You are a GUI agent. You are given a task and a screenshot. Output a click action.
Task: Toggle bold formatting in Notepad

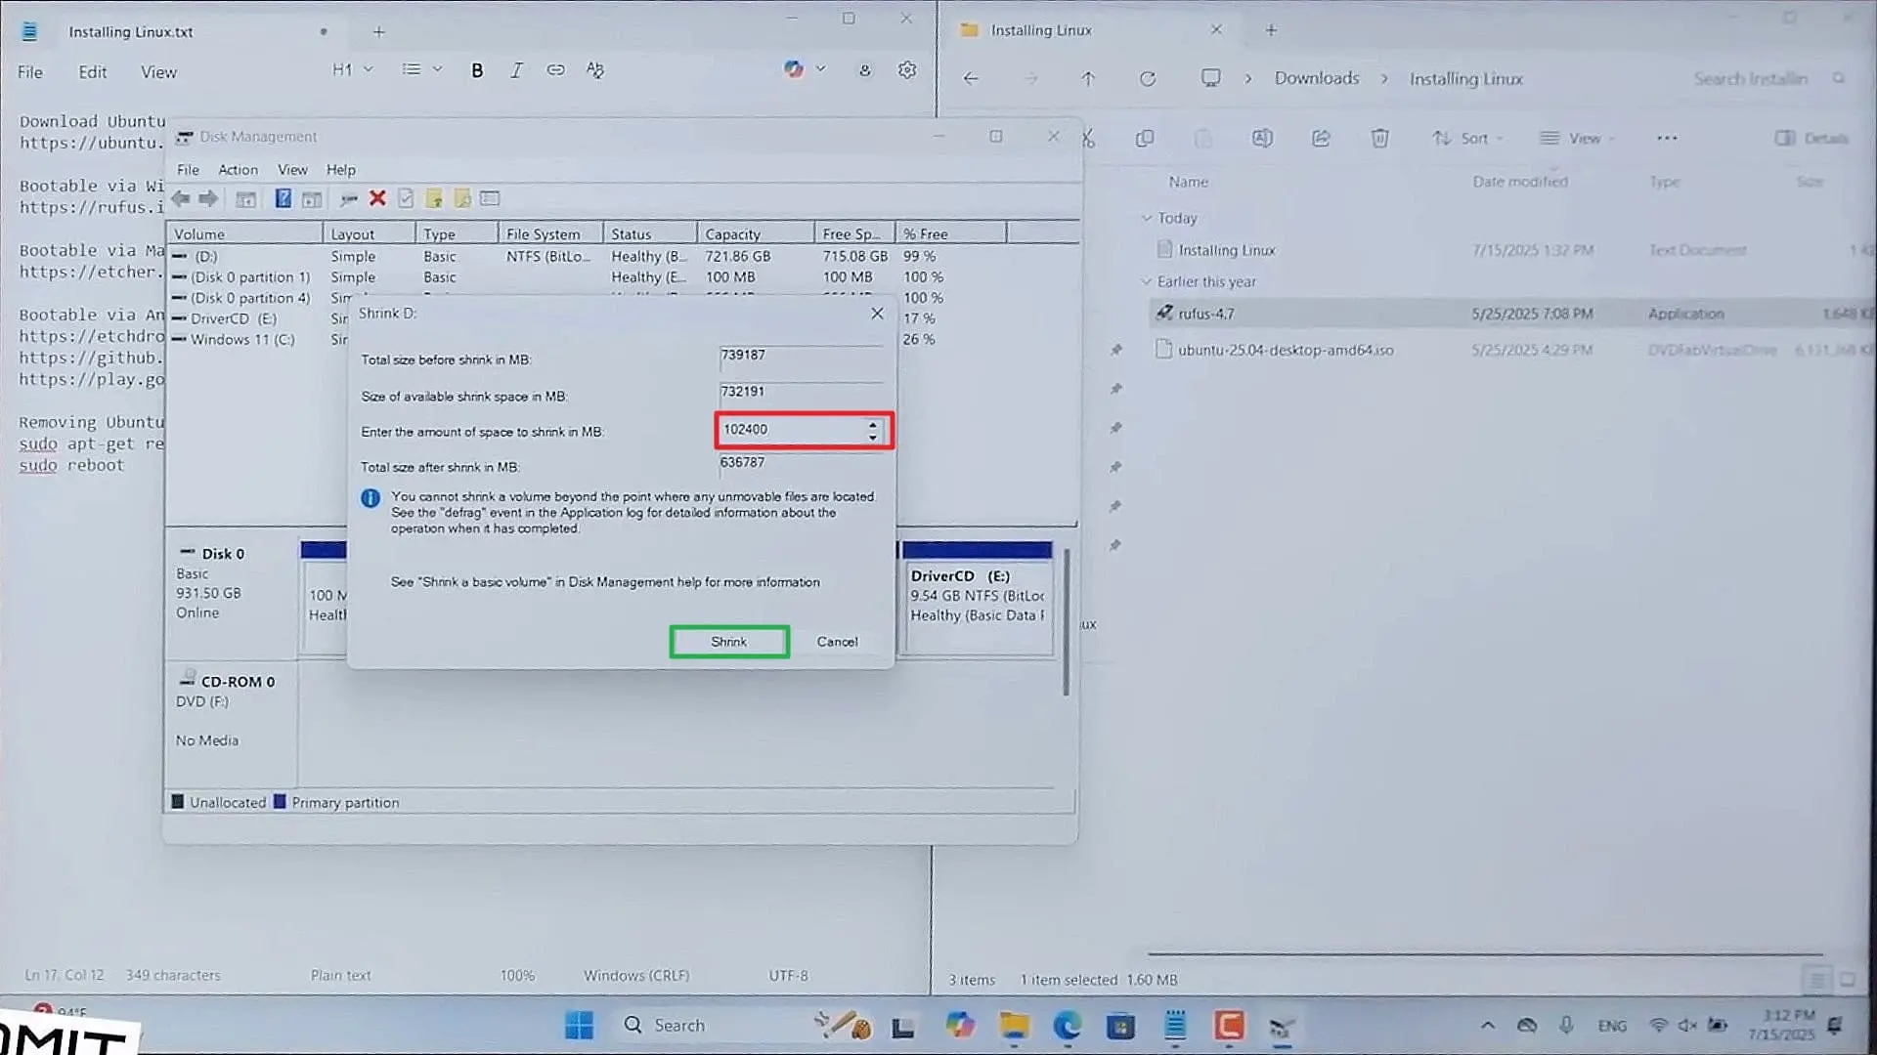[477, 70]
